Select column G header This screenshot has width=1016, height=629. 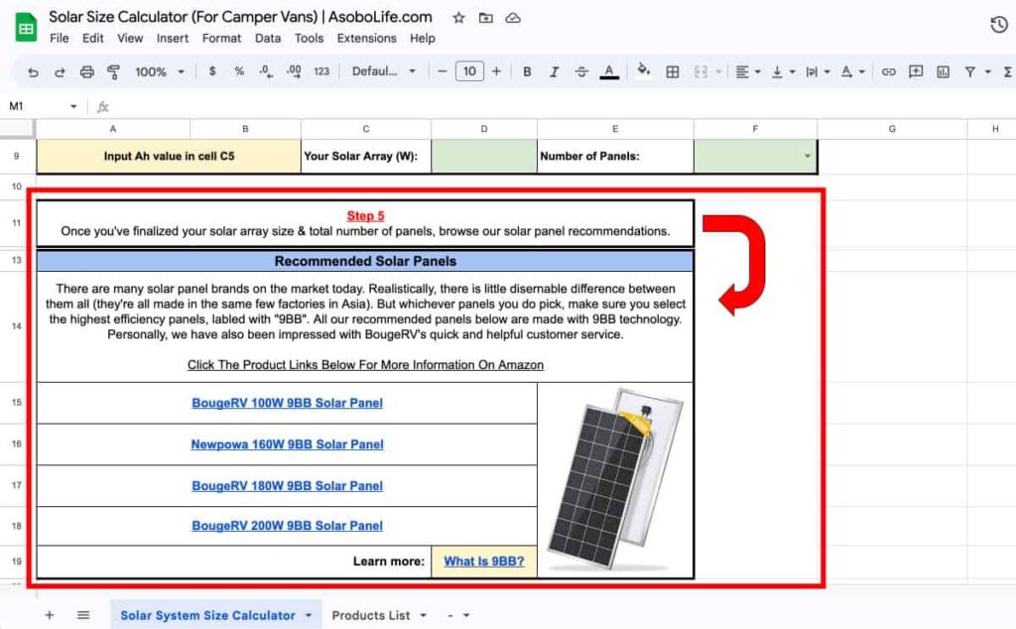click(x=892, y=129)
